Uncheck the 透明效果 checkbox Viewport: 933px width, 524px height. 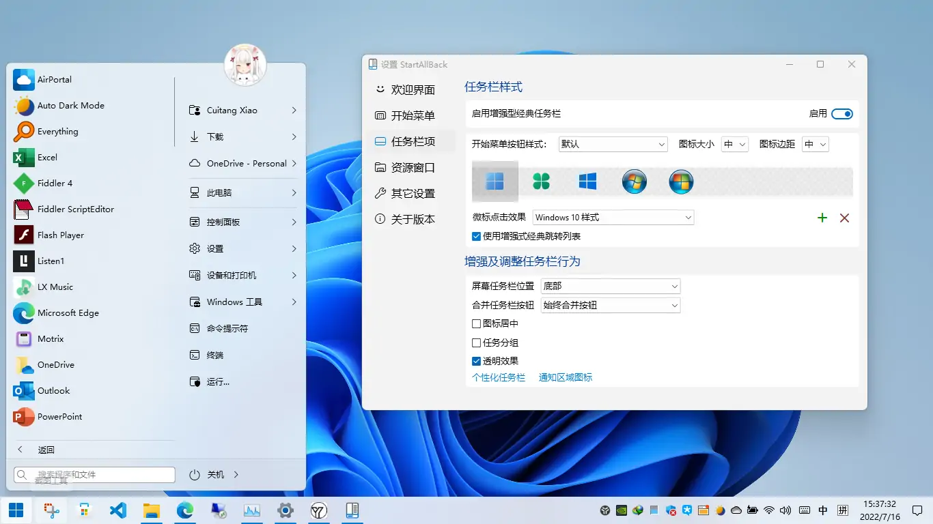pos(477,362)
